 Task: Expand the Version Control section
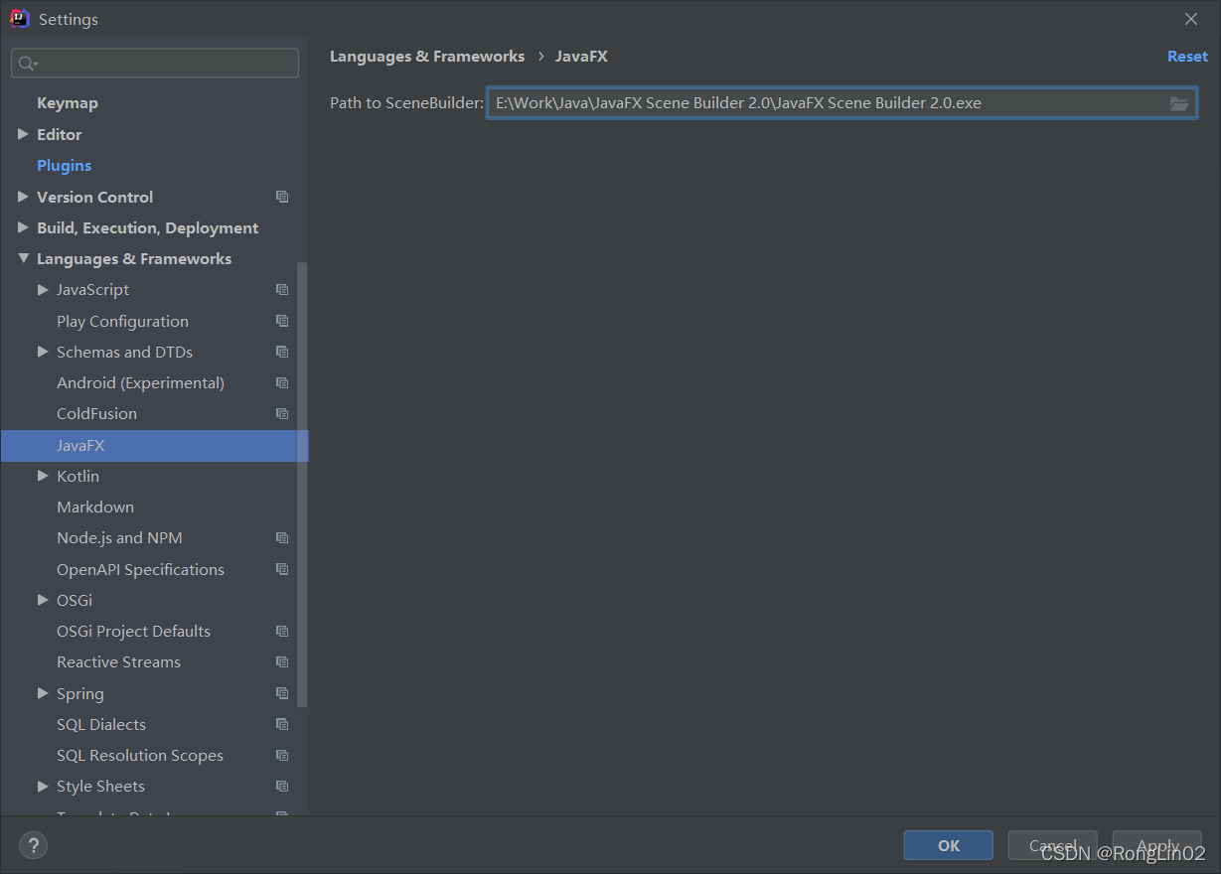tap(23, 197)
